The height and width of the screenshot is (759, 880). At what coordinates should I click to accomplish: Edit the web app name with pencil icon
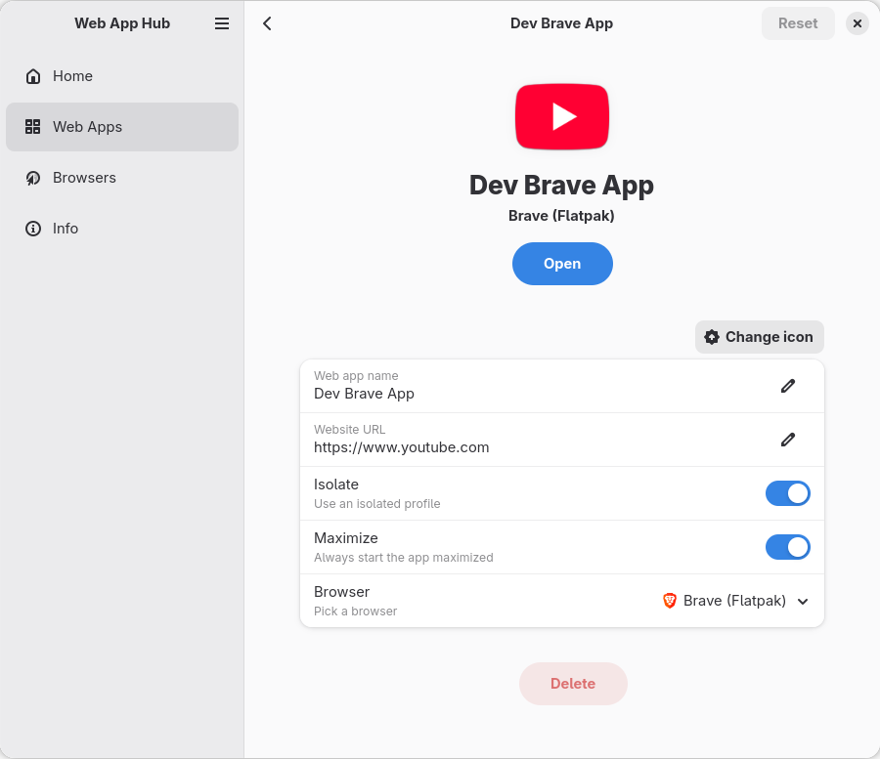pyautogui.click(x=788, y=386)
